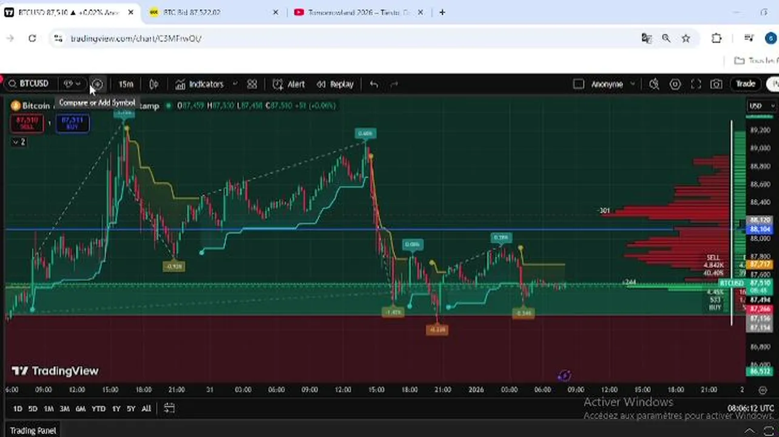Click the blue BUY price button

click(72, 123)
